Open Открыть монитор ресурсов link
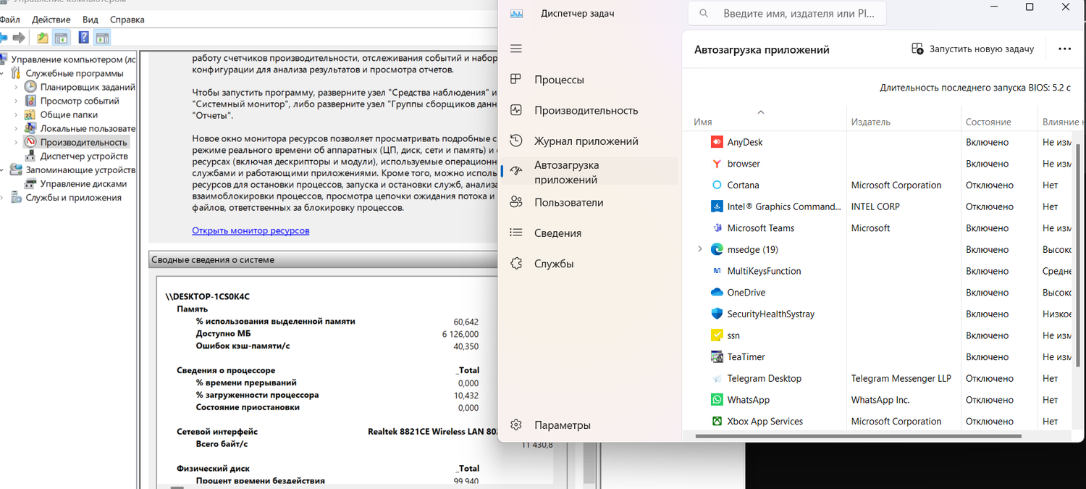Viewport: 1086px width, 489px height. (251, 230)
